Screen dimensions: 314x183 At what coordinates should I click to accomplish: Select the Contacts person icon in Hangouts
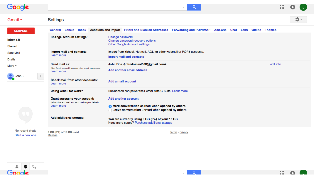point(17,167)
